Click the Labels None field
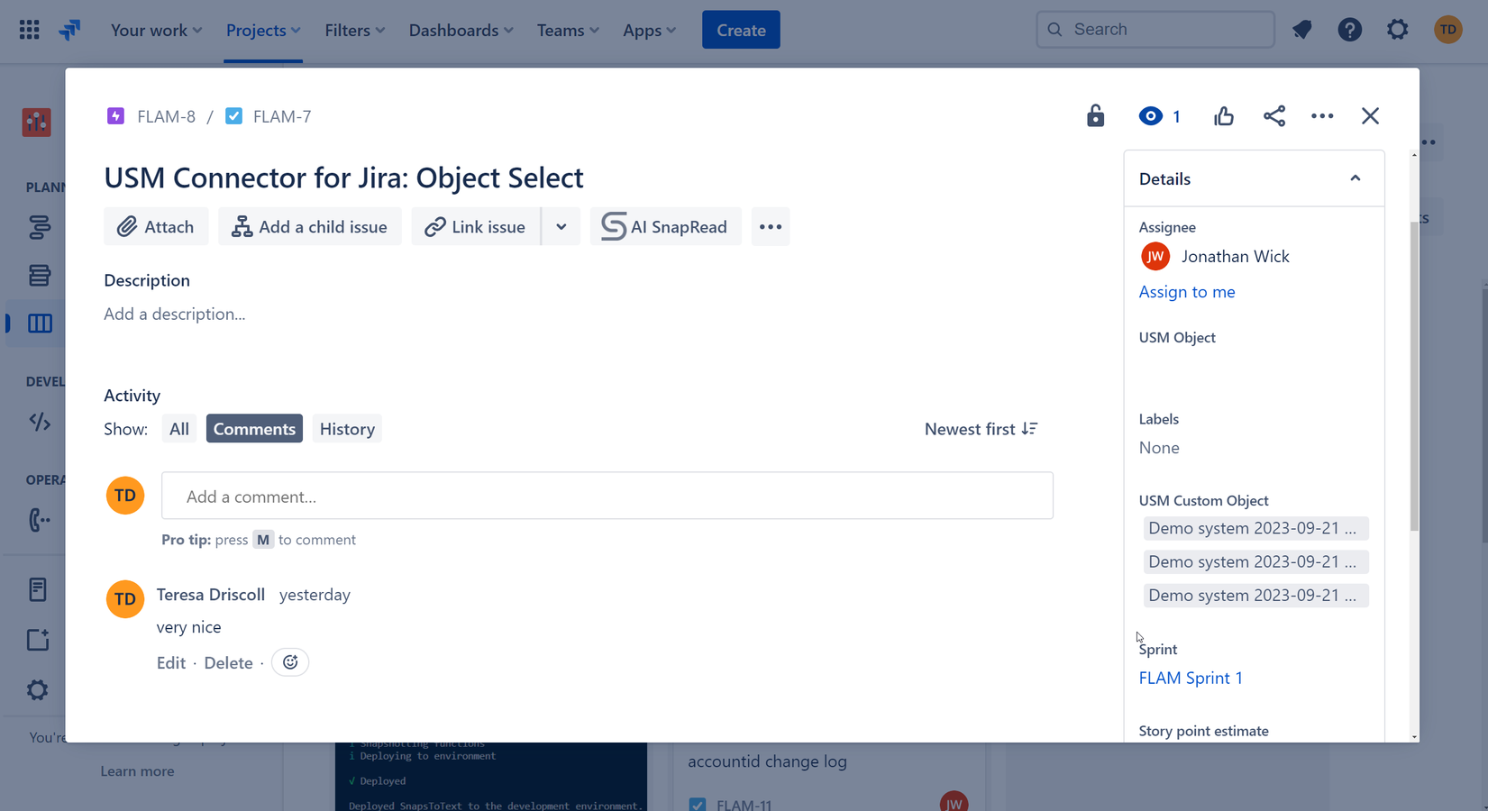The image size is (1488, 811). pos(1159,447)
